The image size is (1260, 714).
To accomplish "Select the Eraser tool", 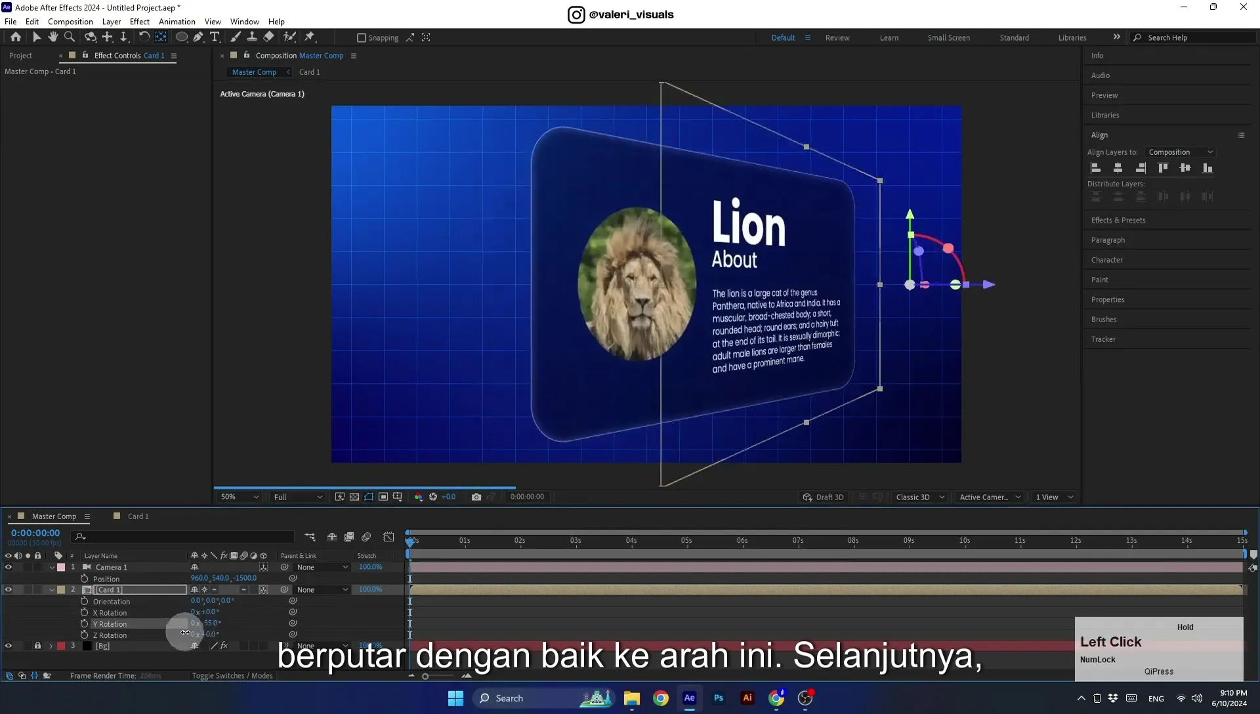I will (x=268, y=37).
